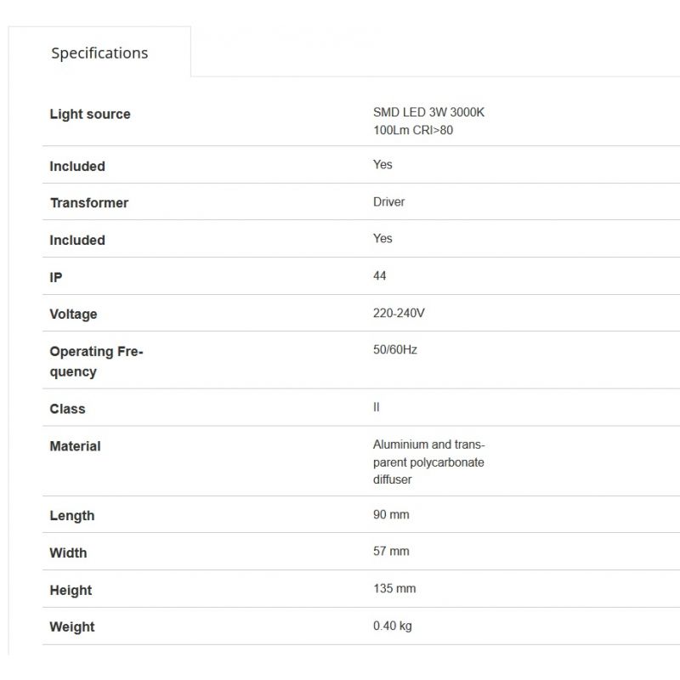The image size is (680, 680).
Task: Click the Light source row label
Action: coord(90,114)
